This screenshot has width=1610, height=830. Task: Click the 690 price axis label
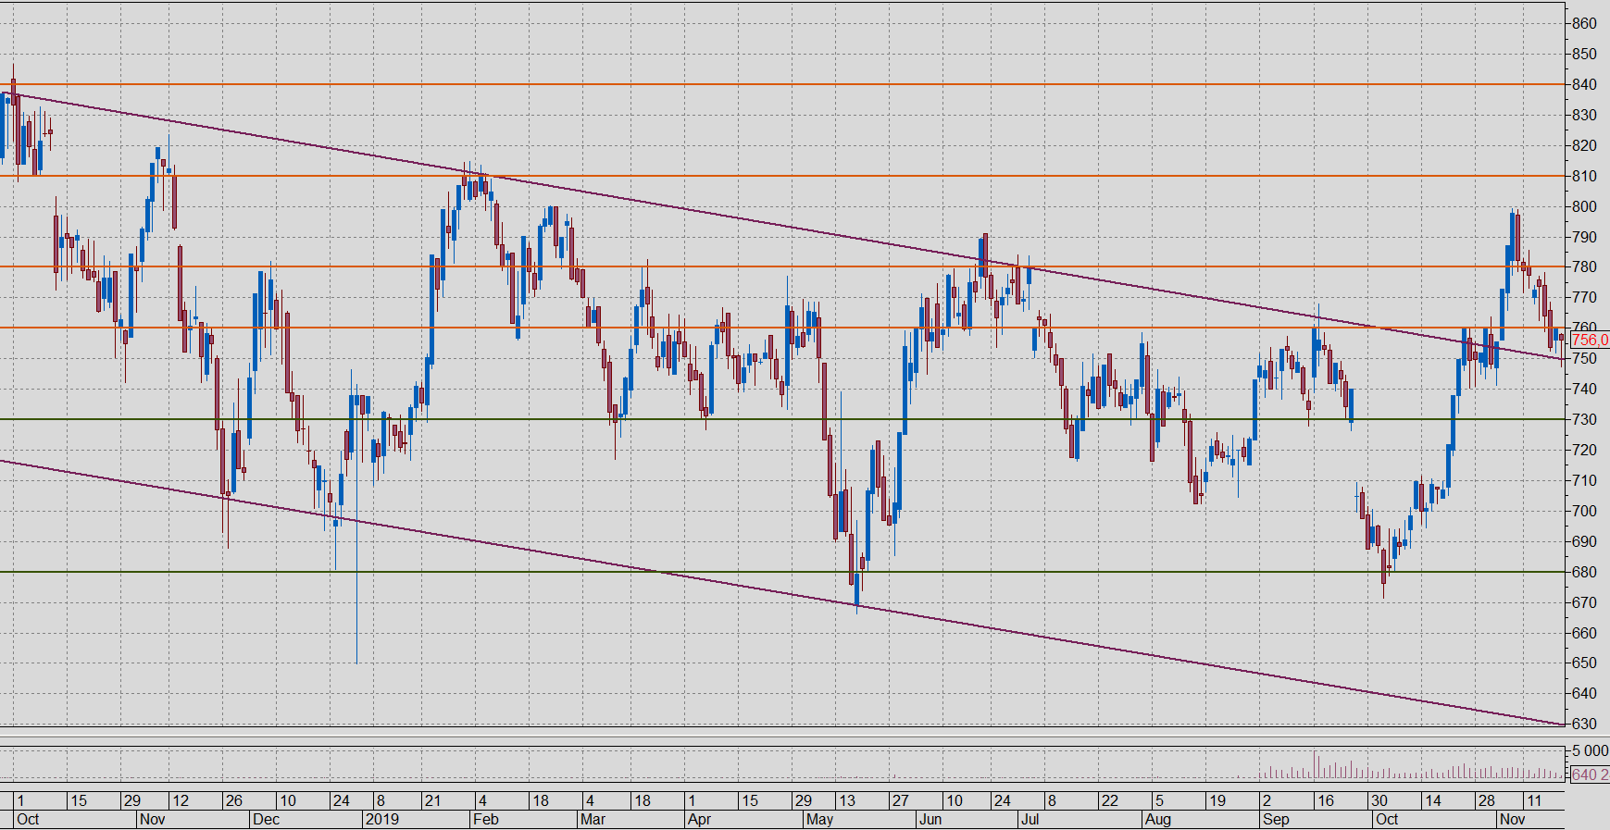coord(1584,541)
